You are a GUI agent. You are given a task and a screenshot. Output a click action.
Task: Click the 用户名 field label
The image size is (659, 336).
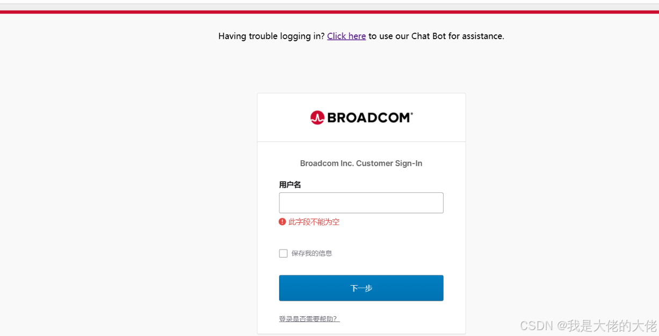(290, 185)
